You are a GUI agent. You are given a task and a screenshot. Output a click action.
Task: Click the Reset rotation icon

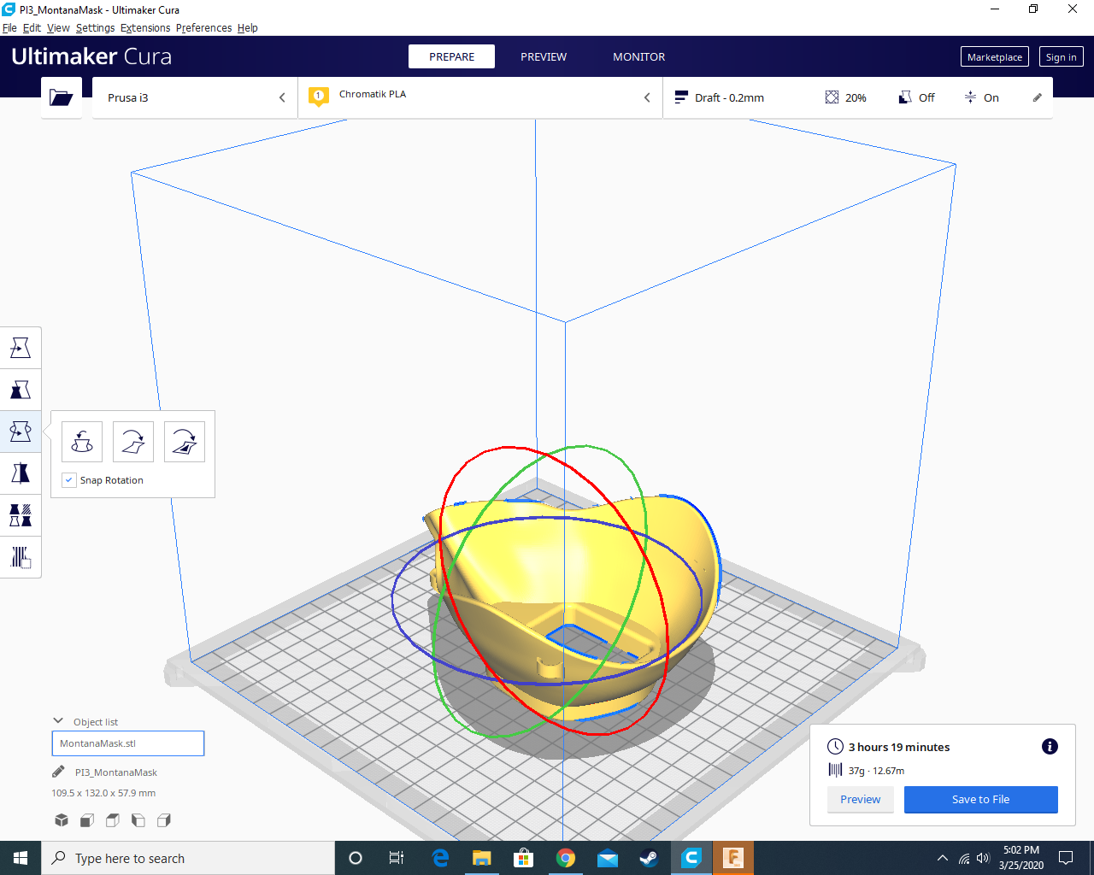coord(82,442)
